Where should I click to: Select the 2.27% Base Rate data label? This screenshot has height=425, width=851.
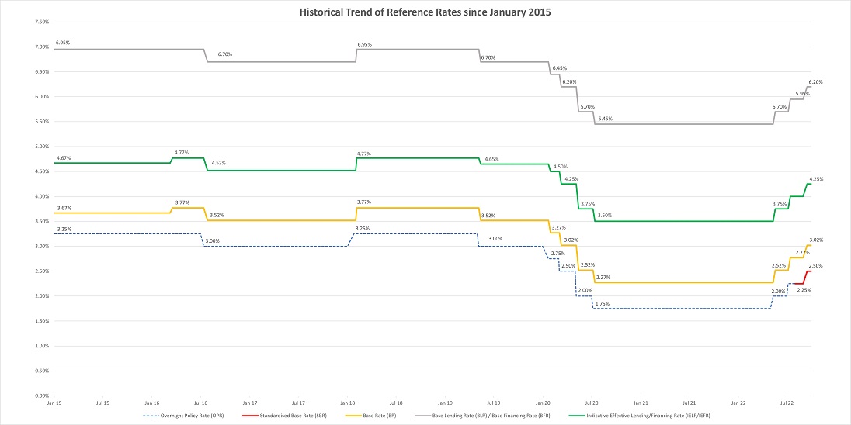click(x=603, y=278)
